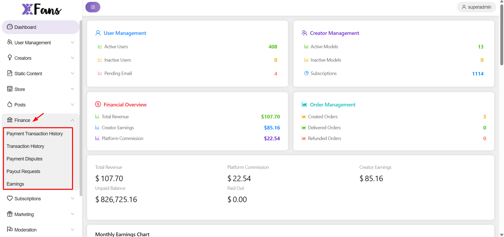The image size is (504, 237).
Task: Toggle the sidebar collapse hamburger button
Action: 93,7
